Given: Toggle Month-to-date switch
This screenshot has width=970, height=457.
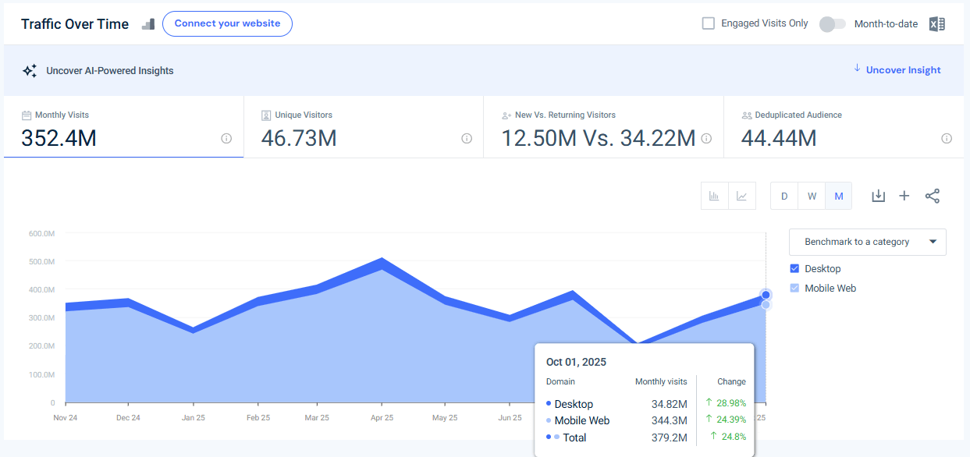Looking at the screenshot, I should (832, 24).
